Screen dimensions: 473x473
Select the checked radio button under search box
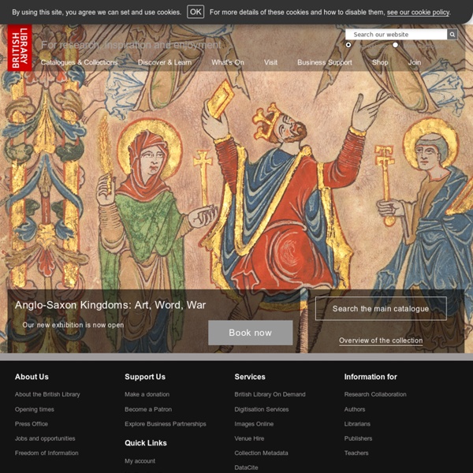[348, 45]
